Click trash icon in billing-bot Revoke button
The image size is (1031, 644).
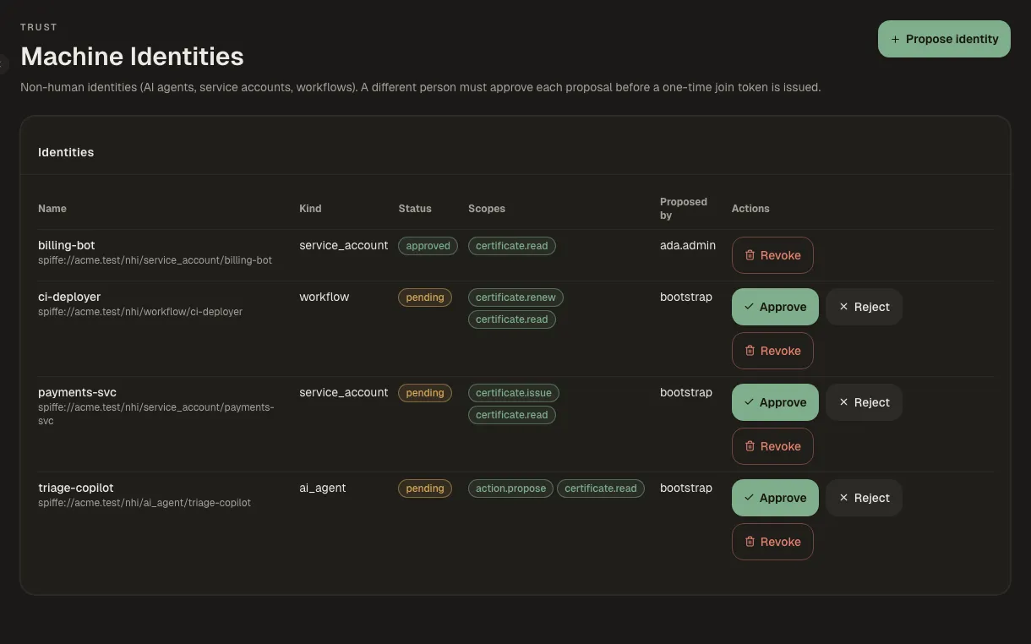750,255
